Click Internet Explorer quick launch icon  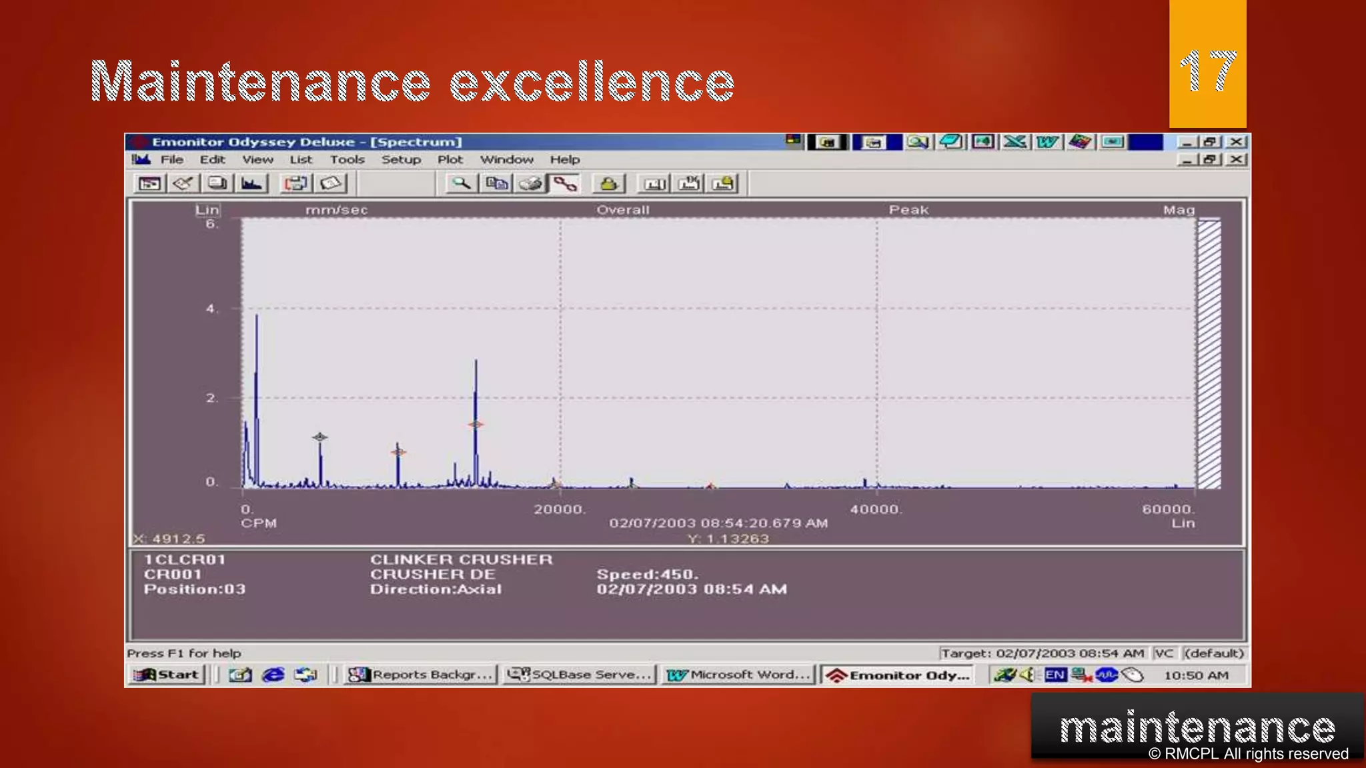[273, 675]
